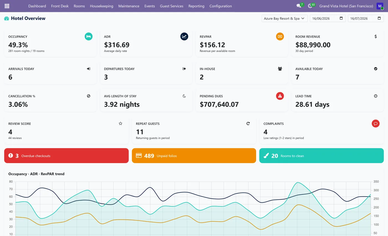Click the broom icon on Rooms to clean
388x236 pixels.
[266, 156]
